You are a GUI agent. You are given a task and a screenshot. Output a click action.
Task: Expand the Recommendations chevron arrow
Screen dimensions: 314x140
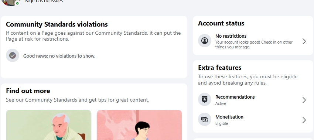pos(304,100)
